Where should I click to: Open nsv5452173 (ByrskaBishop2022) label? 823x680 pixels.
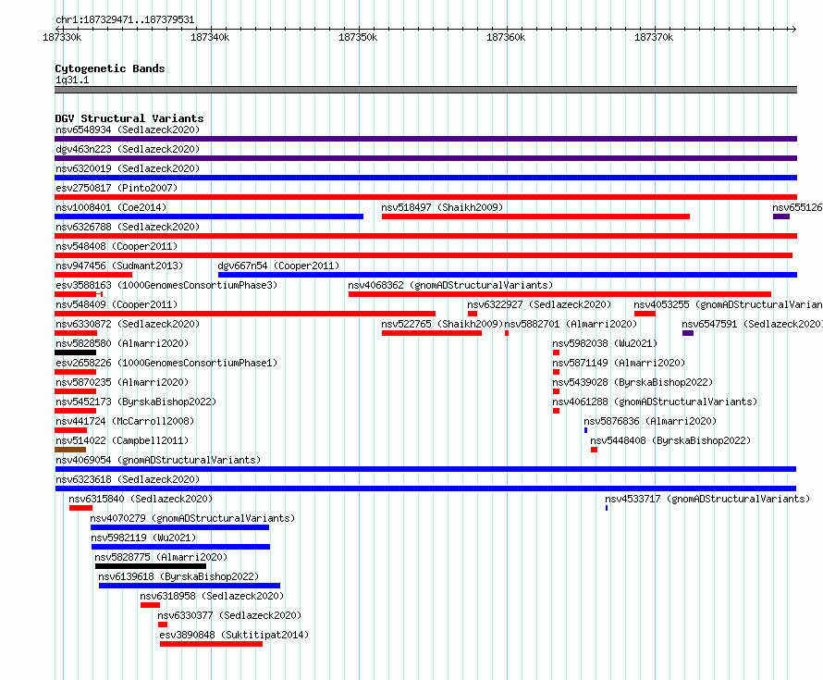[136, 402]
